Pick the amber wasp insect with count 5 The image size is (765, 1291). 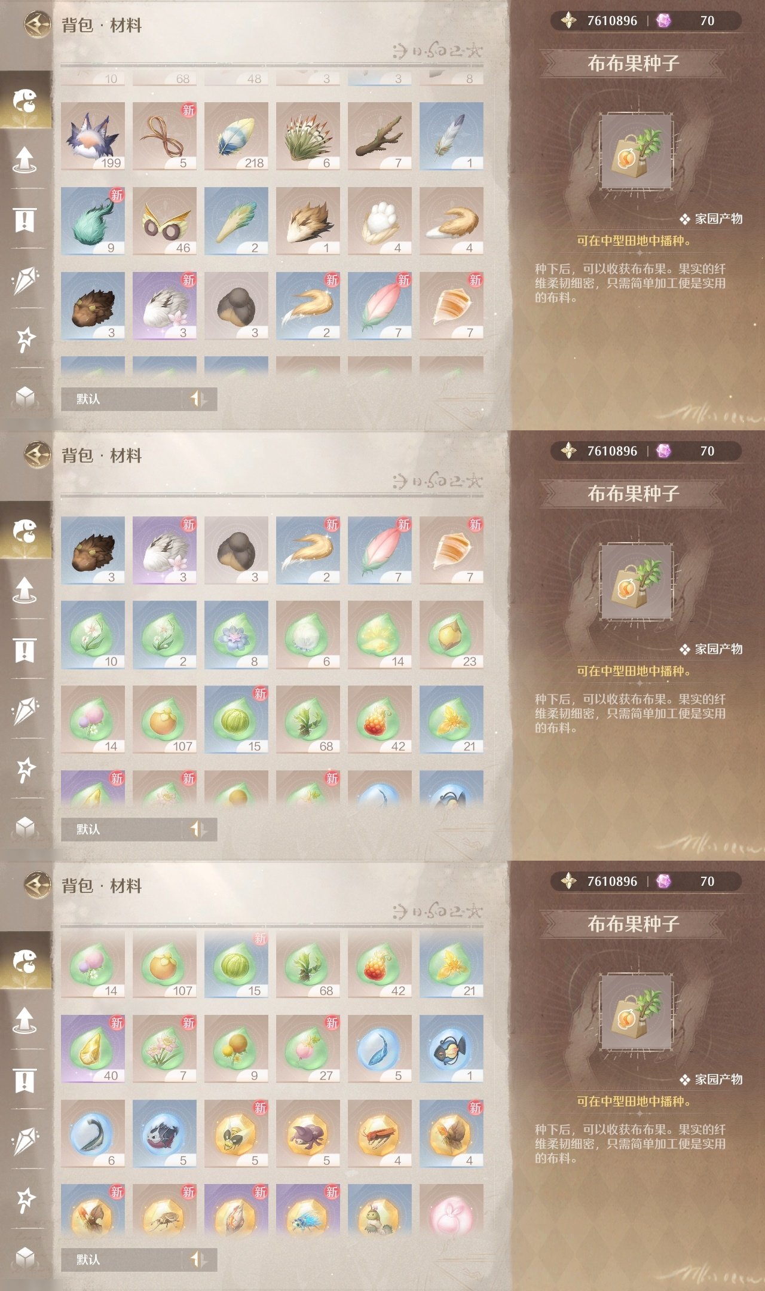pyautogui.click(x=236, y=1134)
